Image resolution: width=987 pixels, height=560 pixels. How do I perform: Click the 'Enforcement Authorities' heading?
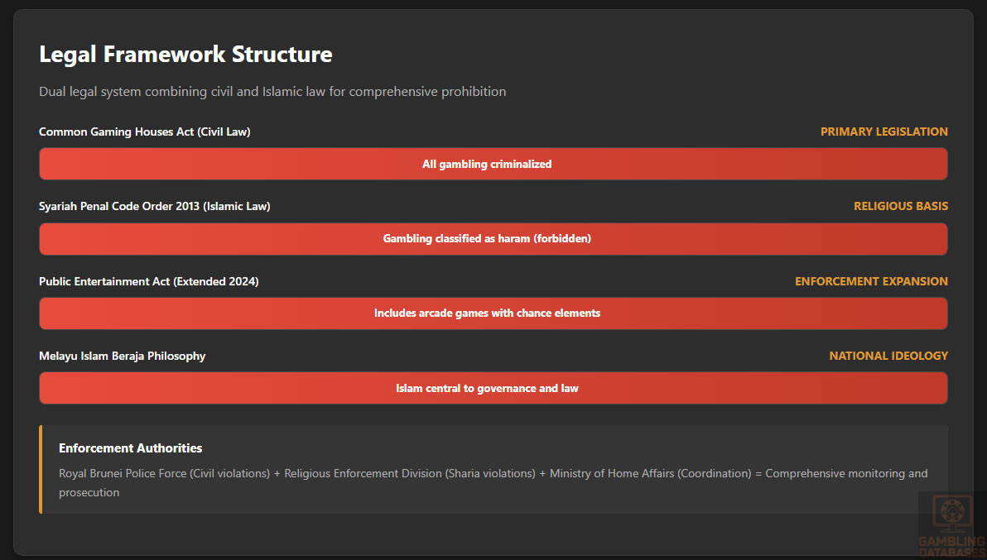[130, 448]
